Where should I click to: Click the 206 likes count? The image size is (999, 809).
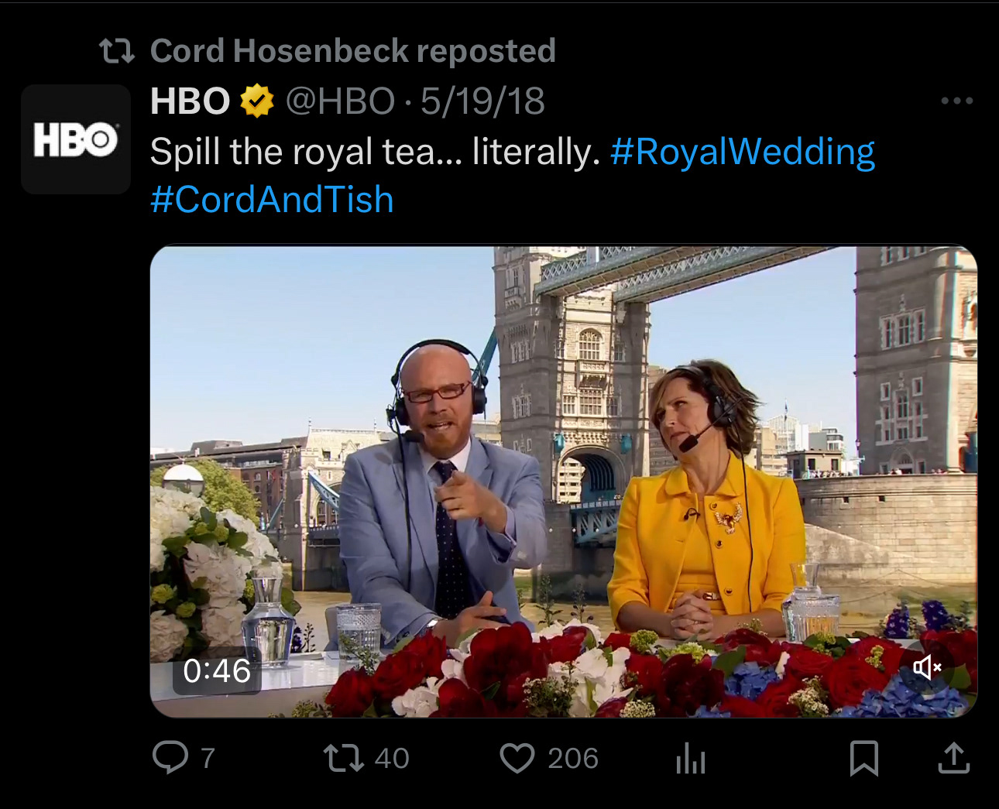(573, 758)
